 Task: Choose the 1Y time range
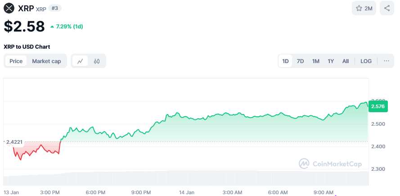(x=331, y=61)
